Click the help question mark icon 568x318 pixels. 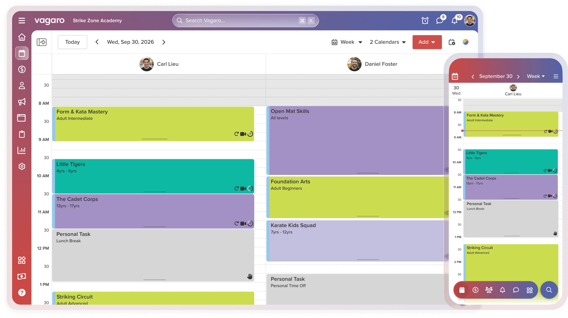(22, 293)
